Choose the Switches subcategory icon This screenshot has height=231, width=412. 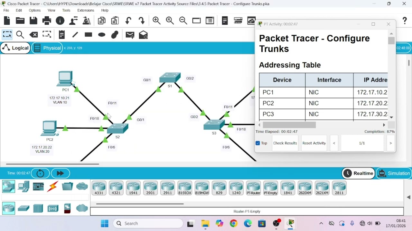click(x=23, y=209)
